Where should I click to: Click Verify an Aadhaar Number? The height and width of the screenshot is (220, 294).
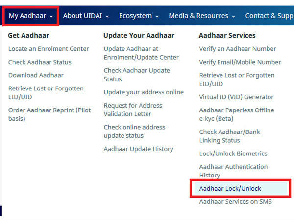pyautogui.click(x=238, y=49)
